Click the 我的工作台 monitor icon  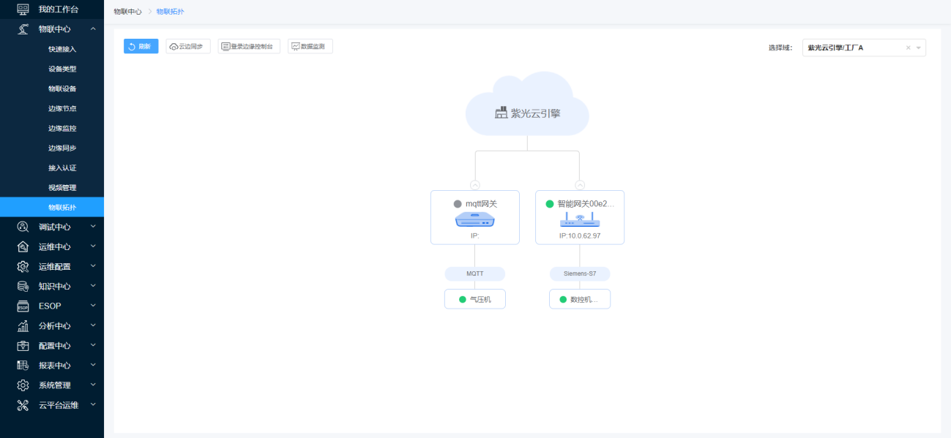pyautogui.click(x=23, y=9)
